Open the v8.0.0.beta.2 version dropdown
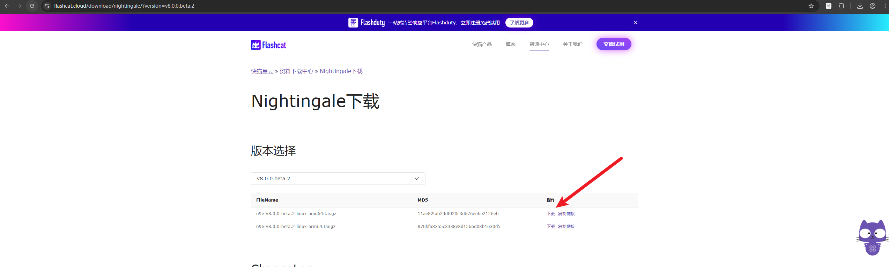This screenshot has width=889, height=267. coord(338,179)
